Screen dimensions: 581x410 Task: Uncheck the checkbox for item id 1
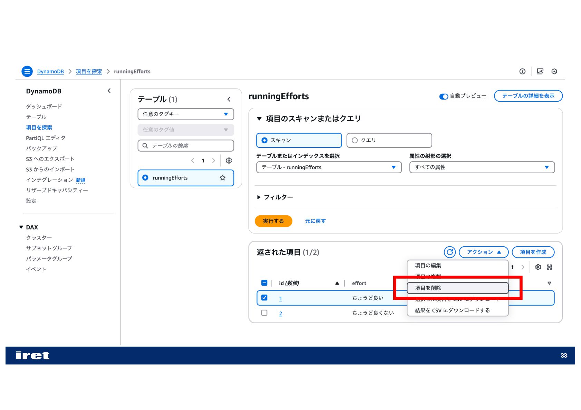[x=264, y=298]
